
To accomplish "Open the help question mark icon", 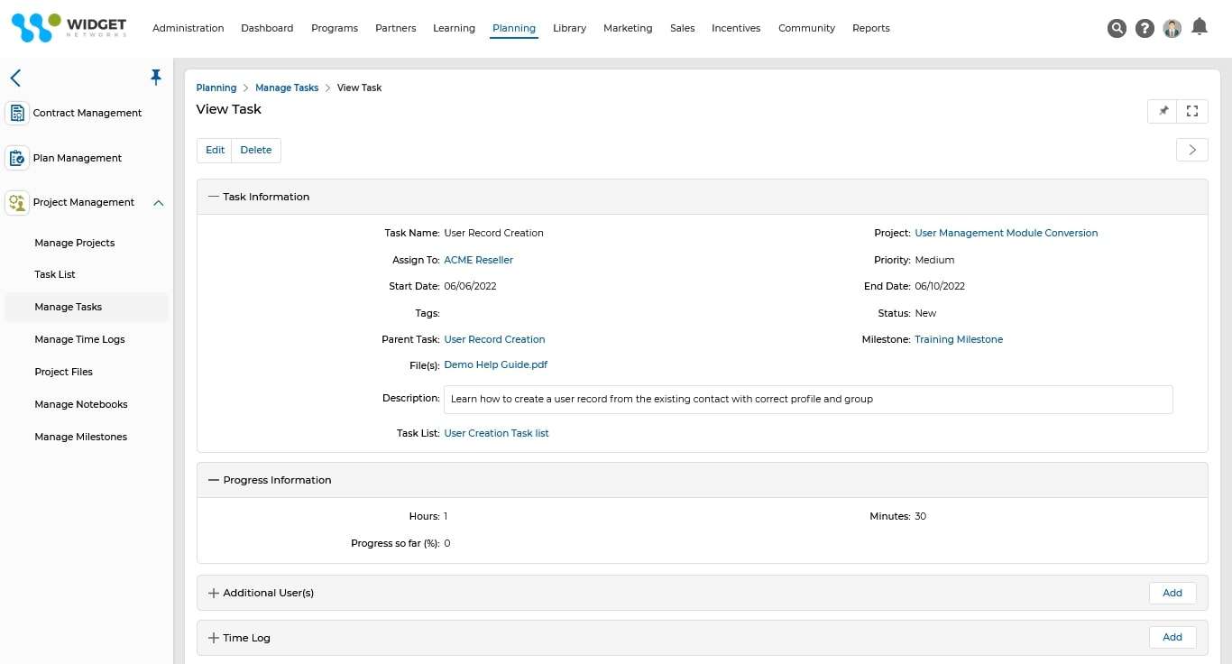I will click(1145, 29).
